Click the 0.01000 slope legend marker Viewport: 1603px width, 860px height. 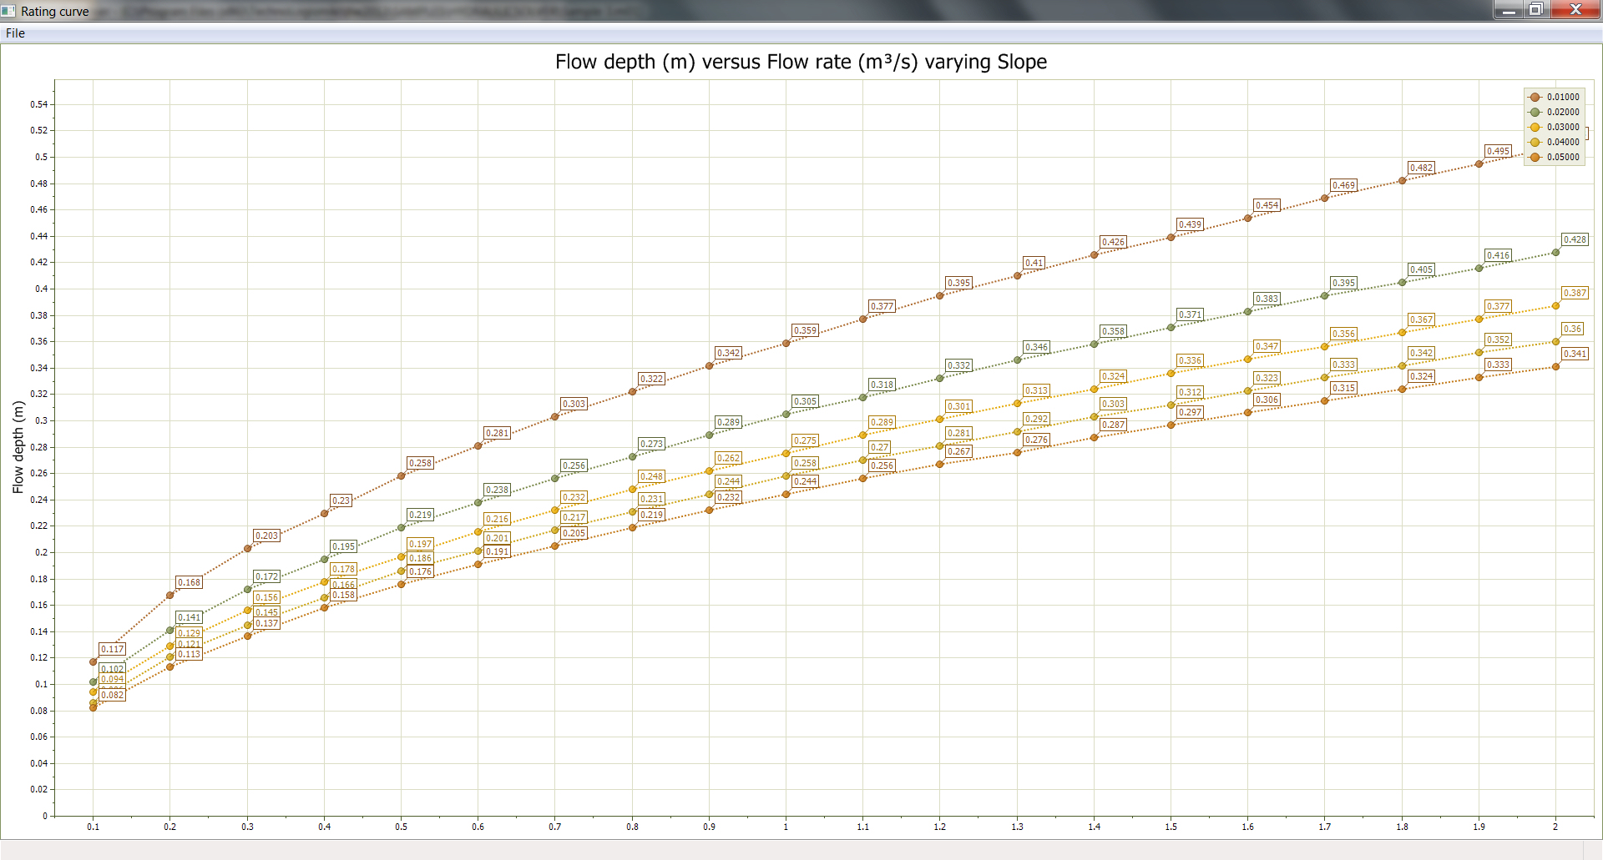[x=1535, y=98]
